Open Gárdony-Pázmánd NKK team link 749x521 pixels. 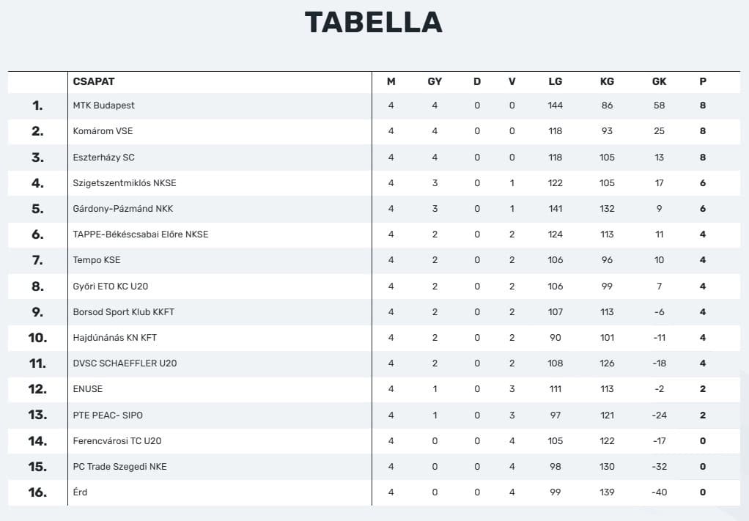[124, 209]
